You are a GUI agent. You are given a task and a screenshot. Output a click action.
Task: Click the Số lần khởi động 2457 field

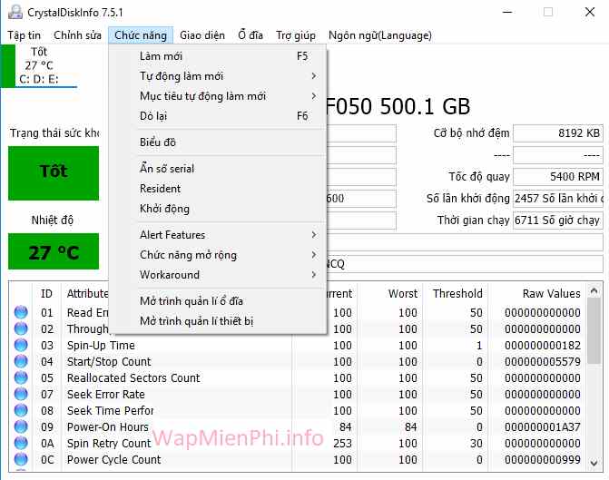(x=558, y=199)
